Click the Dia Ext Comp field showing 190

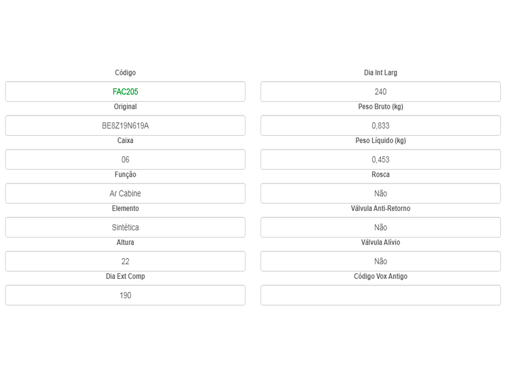(125, 295)
